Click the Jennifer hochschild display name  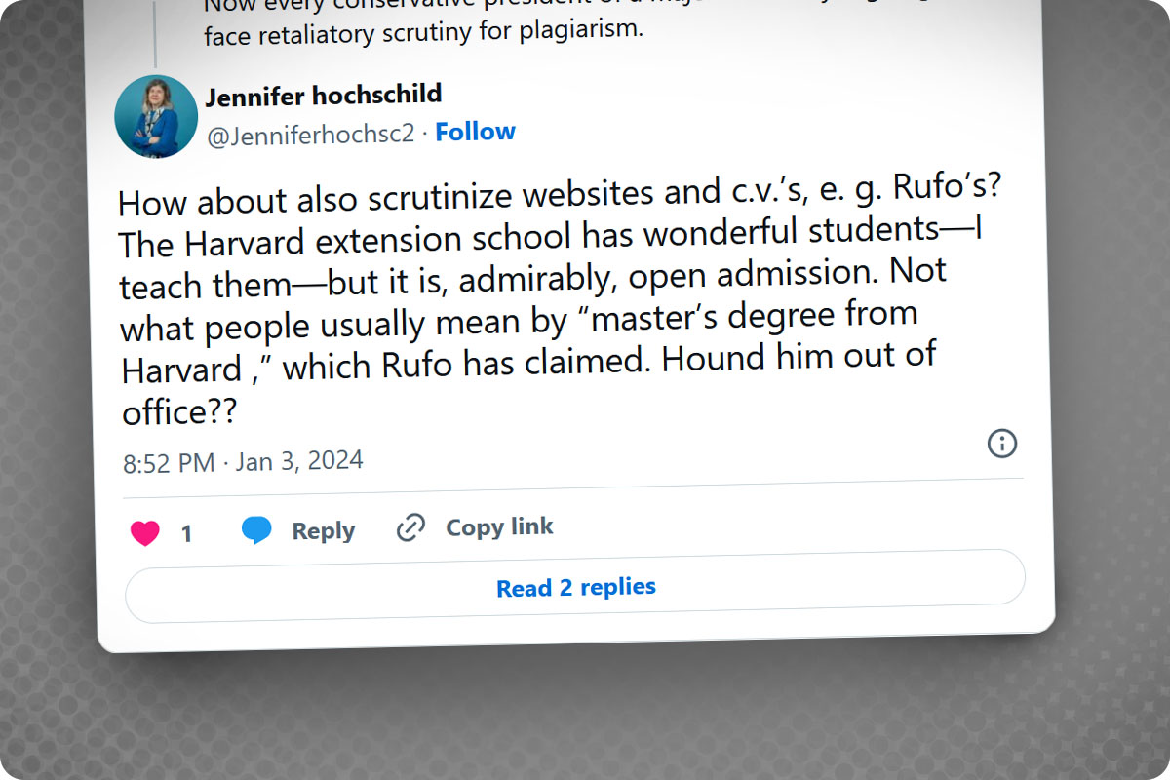324,96
